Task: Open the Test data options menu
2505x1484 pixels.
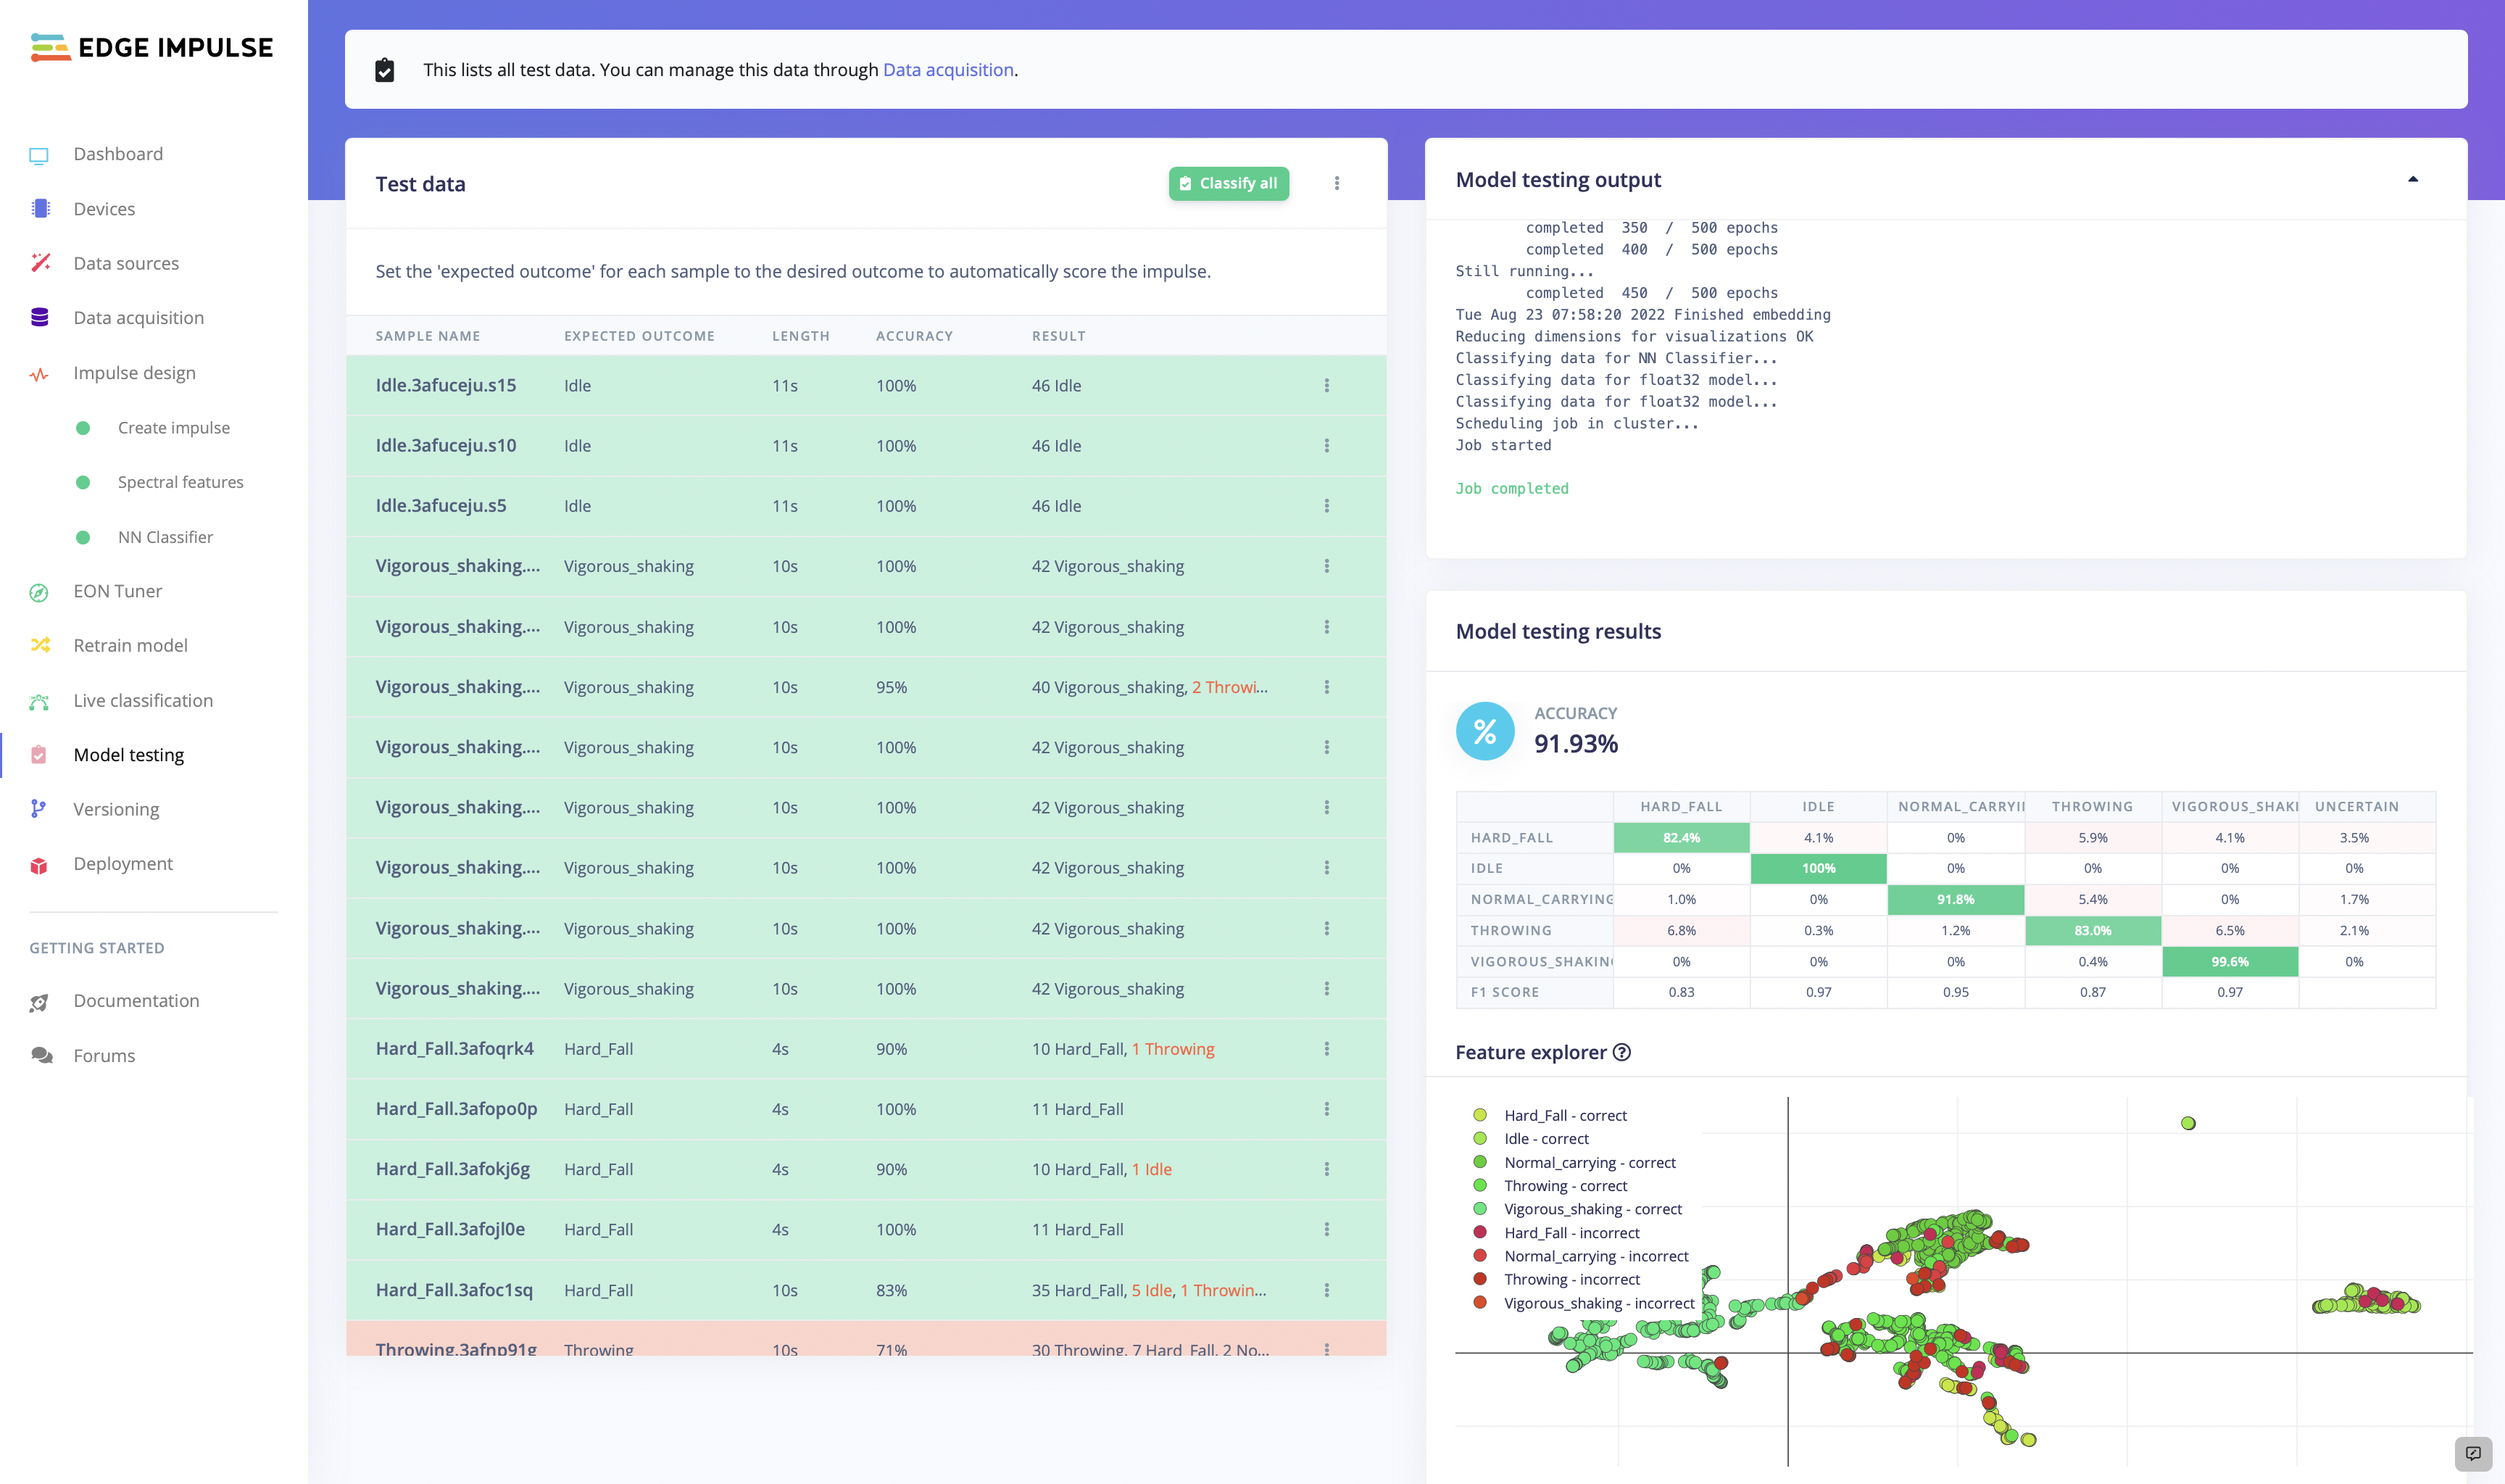Action: (1337, 184)
